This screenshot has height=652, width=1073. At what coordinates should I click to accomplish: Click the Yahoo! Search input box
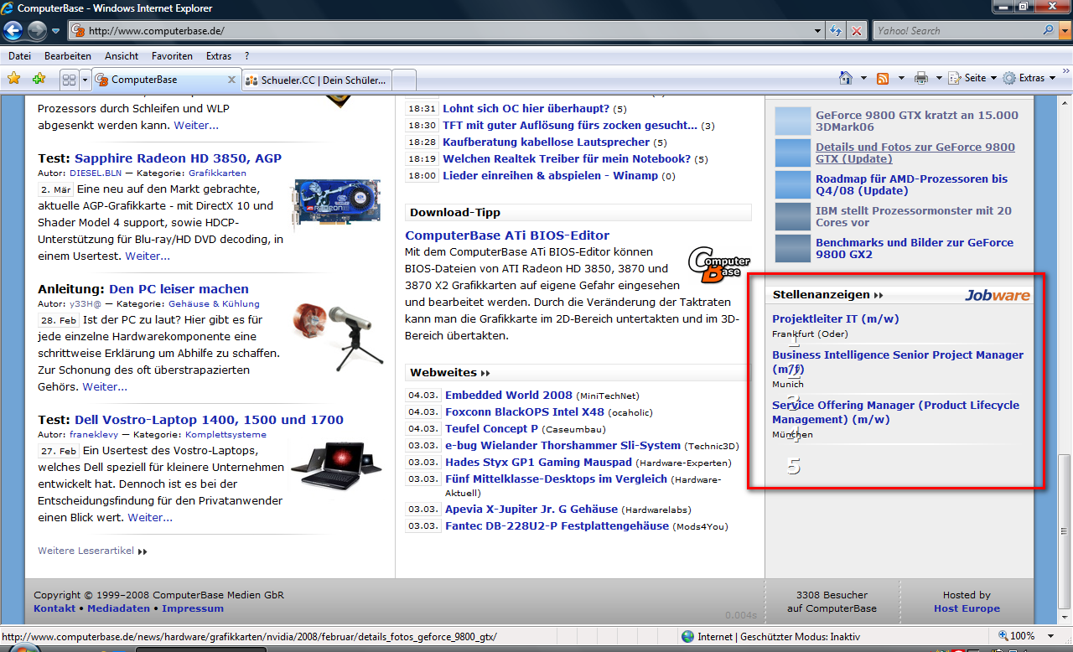tap(956, 31)
